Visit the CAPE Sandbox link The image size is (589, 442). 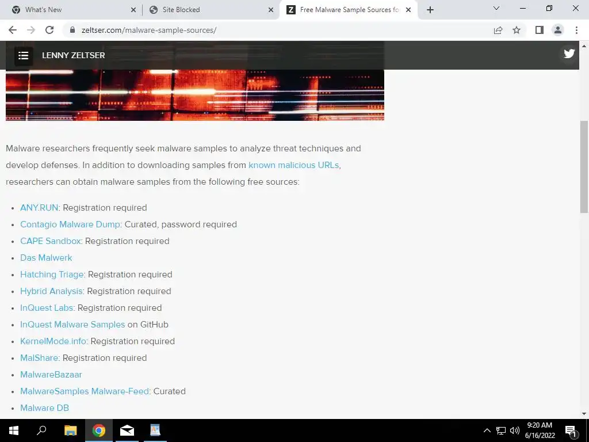point(51,241)
